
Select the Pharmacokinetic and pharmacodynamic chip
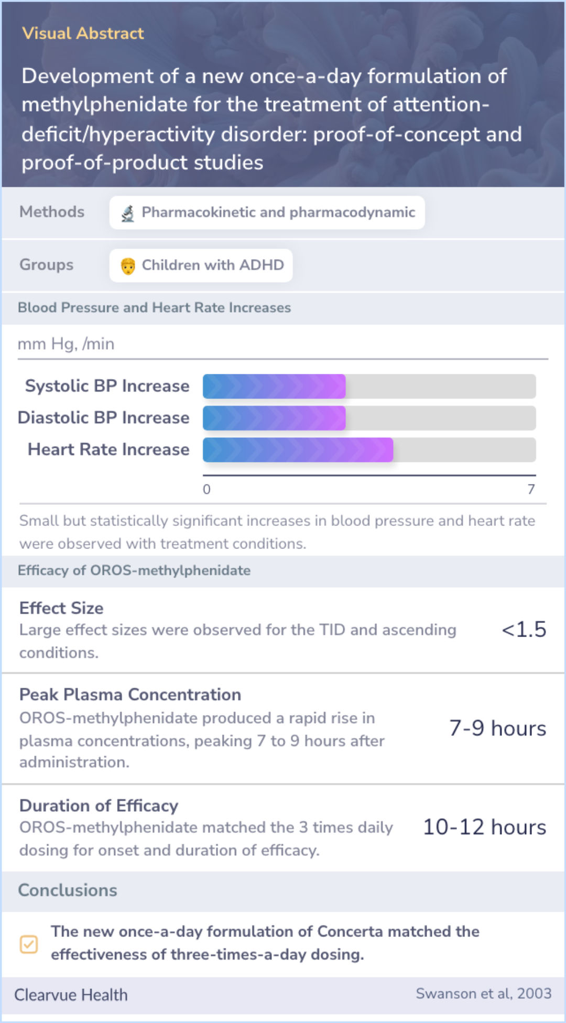[267, 212]
